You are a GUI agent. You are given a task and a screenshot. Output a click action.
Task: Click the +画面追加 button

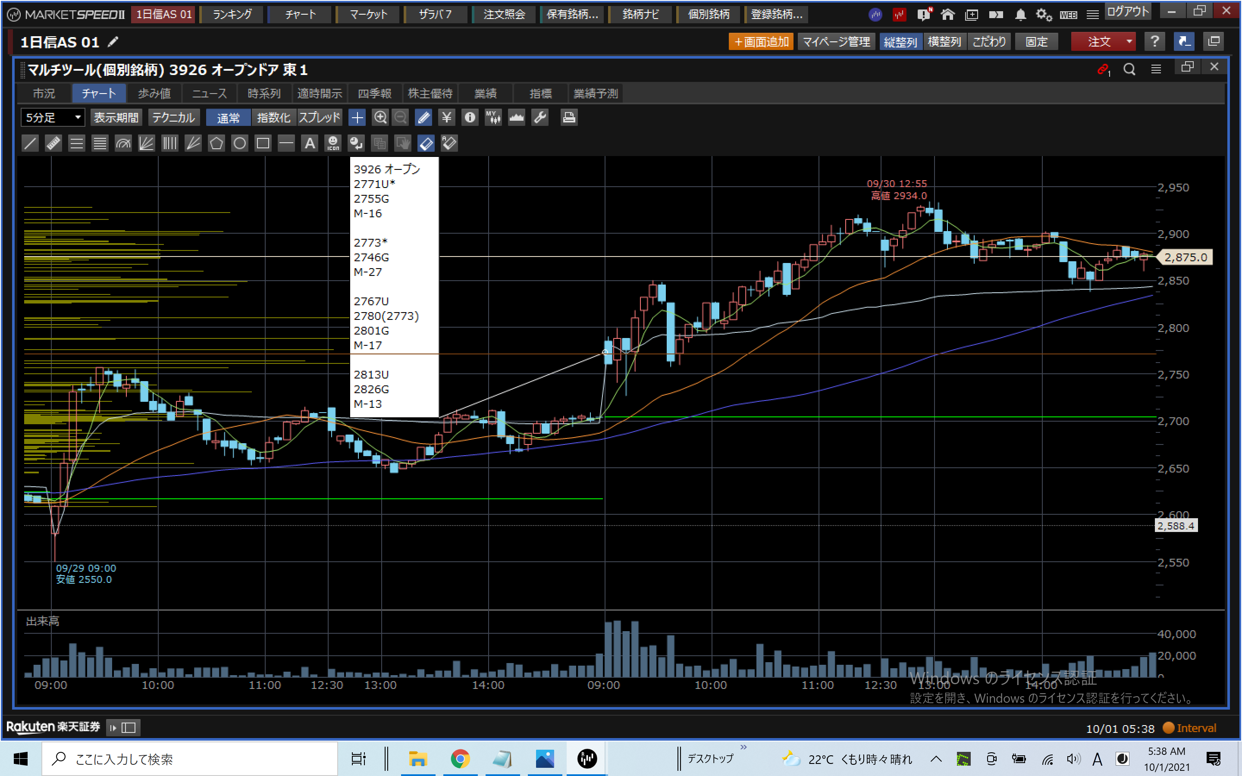point(761,41)
